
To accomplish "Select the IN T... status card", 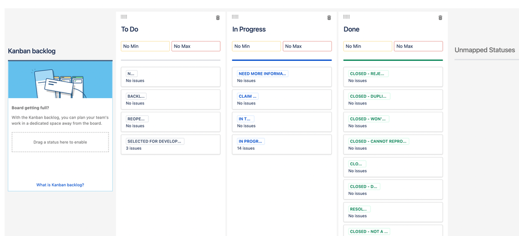I will pyautogui.click(x=282, y=122).
